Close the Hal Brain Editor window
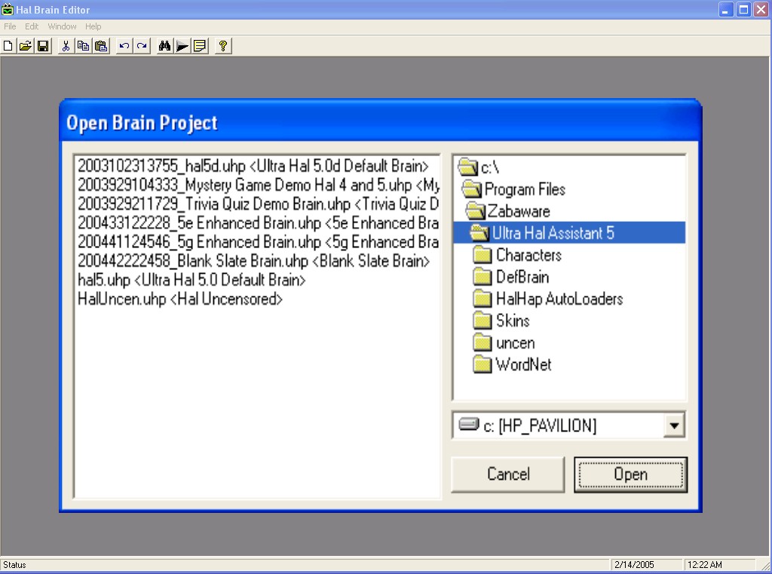Viewport: 772px width, 574px height. (761, 9)
